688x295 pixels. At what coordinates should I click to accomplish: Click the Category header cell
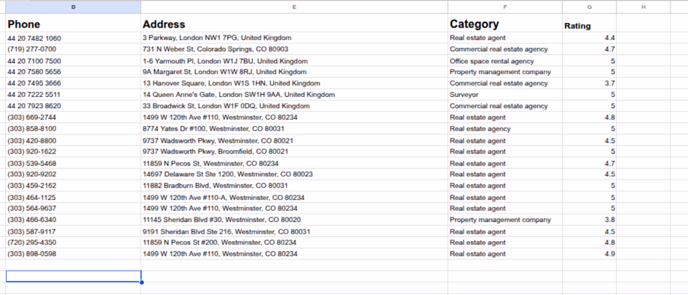pos(505,23)
